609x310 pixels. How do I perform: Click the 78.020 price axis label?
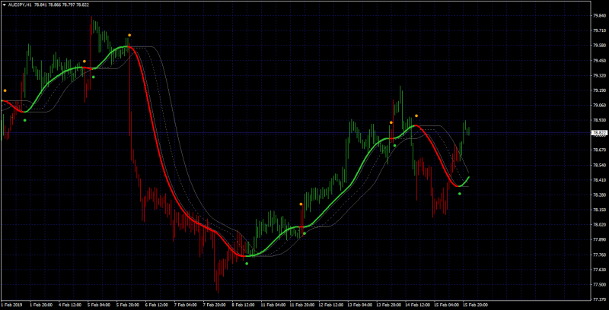tap(598, 225)
